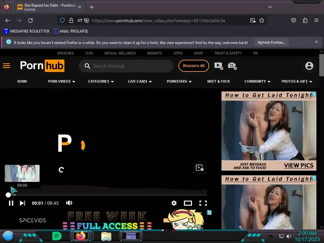
Task: Open the site permissions icon in address bar
Action: pyautogui.click(x=80, y=20)
